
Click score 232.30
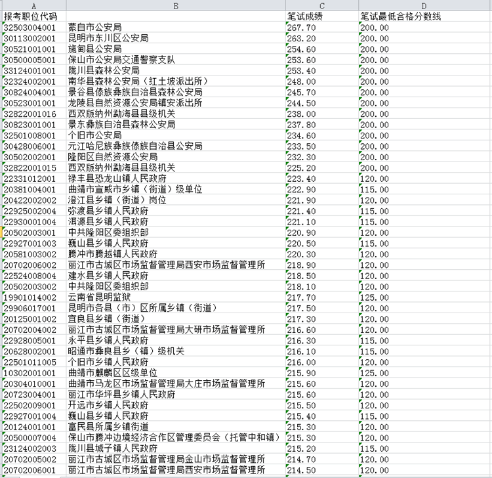[322, 157]
